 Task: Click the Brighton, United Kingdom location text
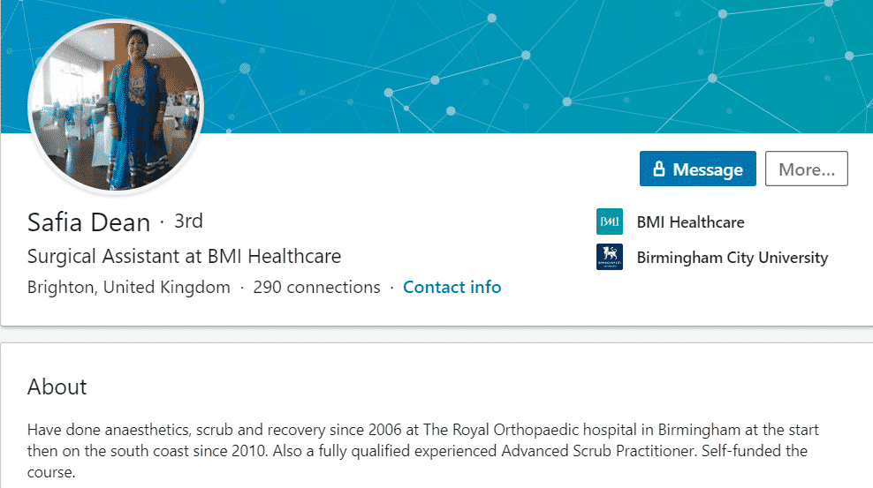point(129,288)
